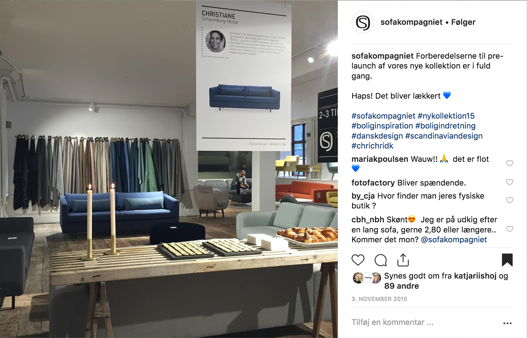Screen dimensions: 527x338
Task: Like mariakpoulsen's comment
Action: click(x=509, y=163)
